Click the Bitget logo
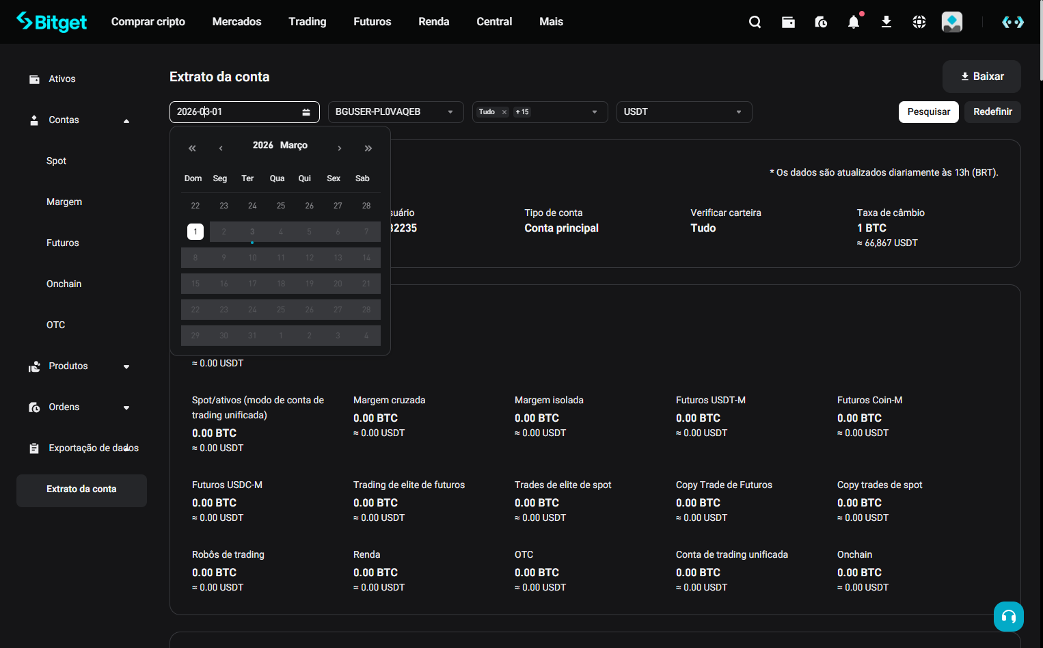Screen dimensions: 1043x648 coord(52,22)
